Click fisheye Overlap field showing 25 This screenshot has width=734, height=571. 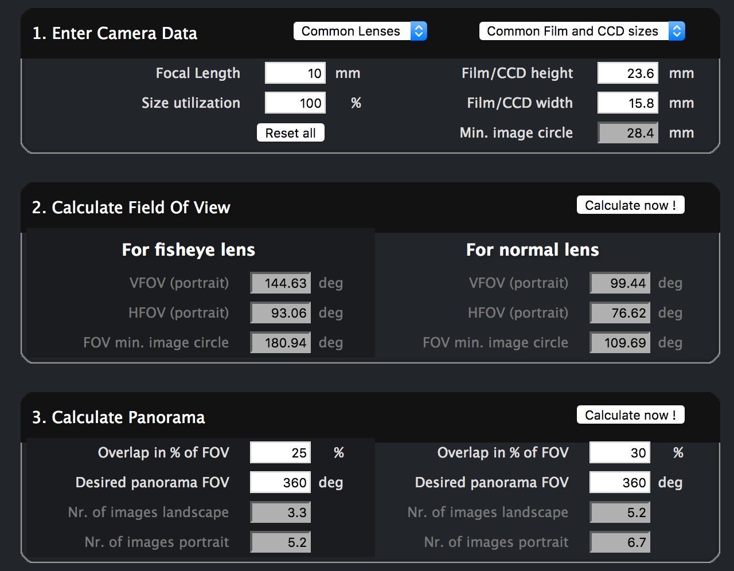click(280, 453)
